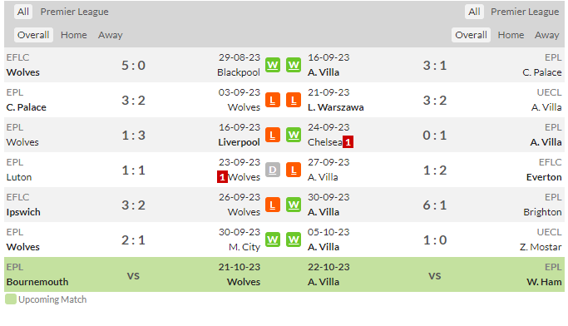Click the red card icon beside Wolves at Luton
Image resolution: width=568 pixels, height=326 pixels.
222,177
